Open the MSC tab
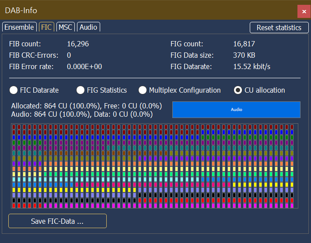The width and height of the screenshot is (311, 243). click(x=65, y=27)
